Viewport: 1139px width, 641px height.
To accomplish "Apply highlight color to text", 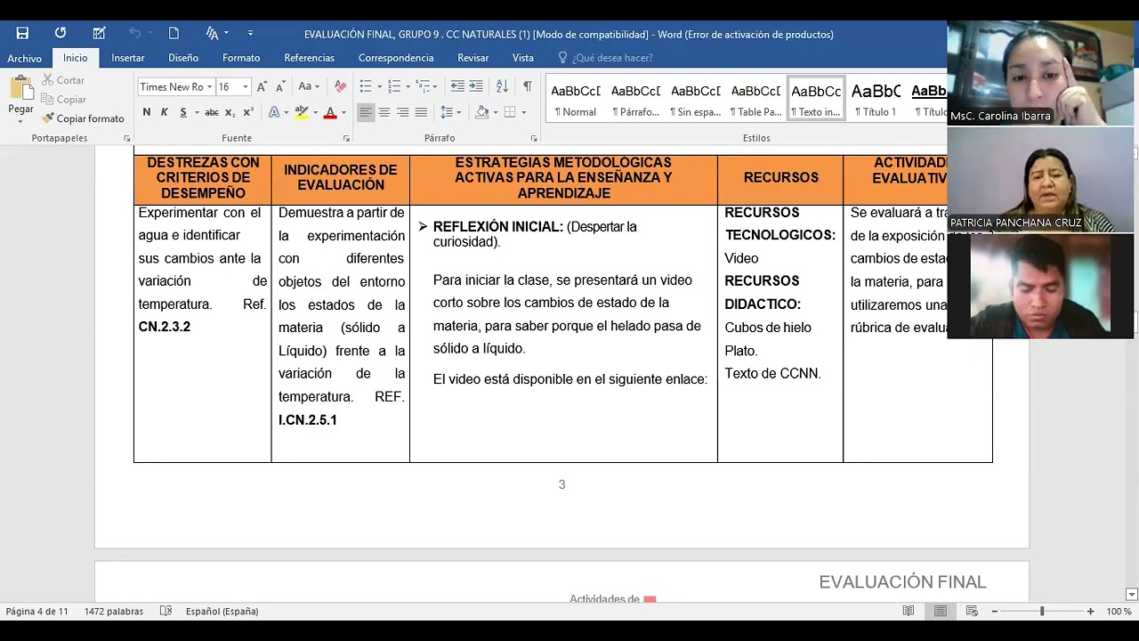I will click(x=302, y=112).
